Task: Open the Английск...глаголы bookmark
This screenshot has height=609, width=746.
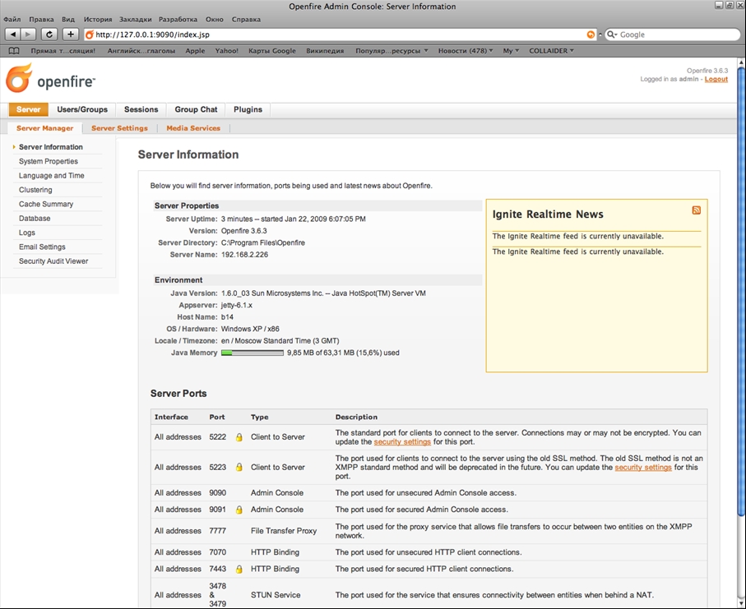Action: [x=141, y=51]
